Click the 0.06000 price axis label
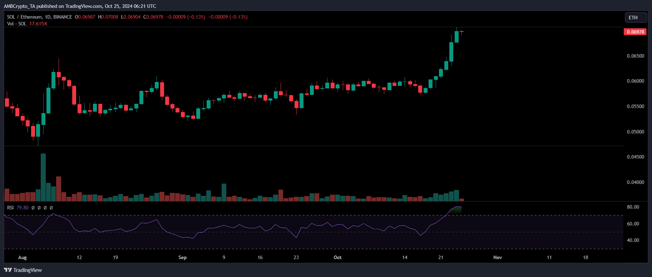The width and height of the screenshot is (652, 277). tap(636, 81)
